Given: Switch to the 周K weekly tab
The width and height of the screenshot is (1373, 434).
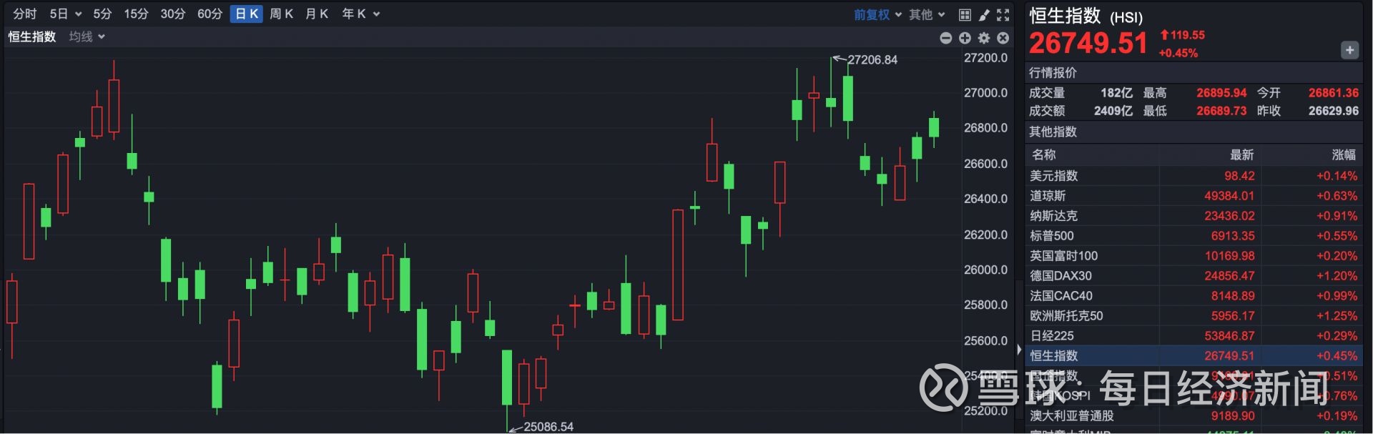Looking at the screenshot, I should (x=281, y=14).
